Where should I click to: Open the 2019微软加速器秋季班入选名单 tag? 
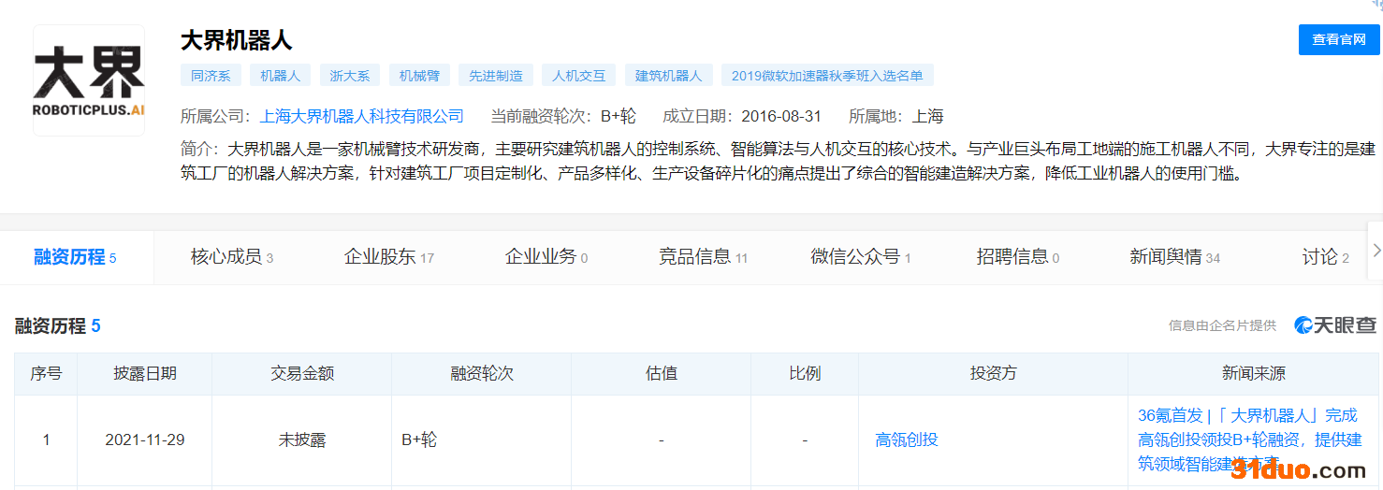tap(827, 76)
